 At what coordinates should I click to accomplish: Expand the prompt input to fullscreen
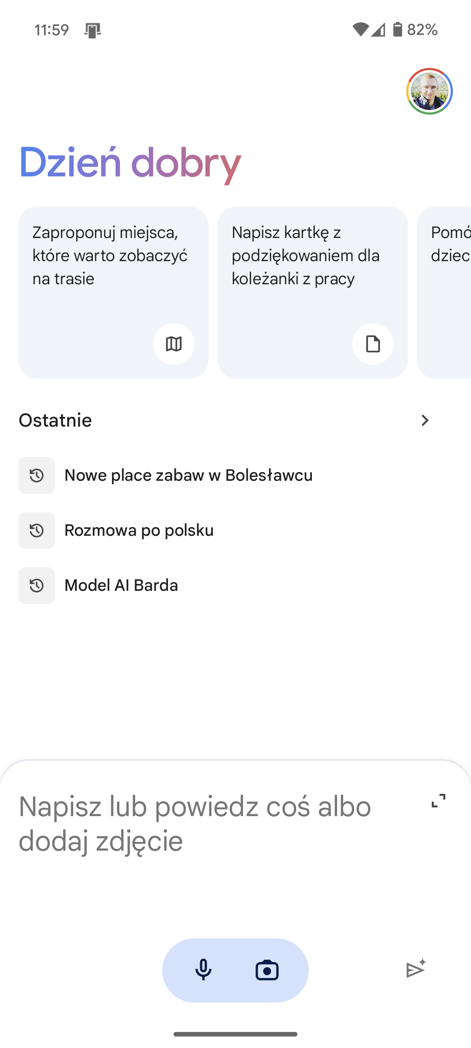[438, 801]
